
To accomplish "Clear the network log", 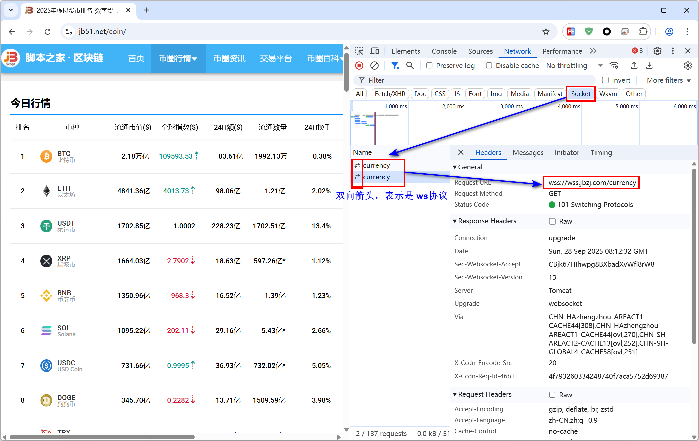I will pos(374,66).
